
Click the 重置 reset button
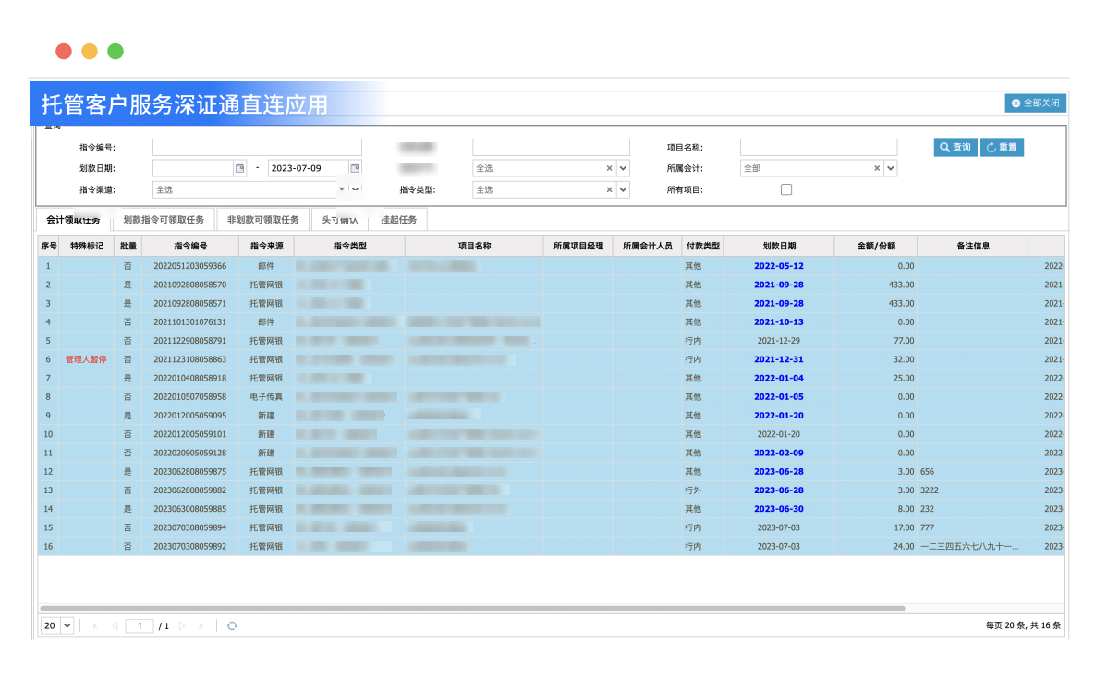click(1002, 148)
